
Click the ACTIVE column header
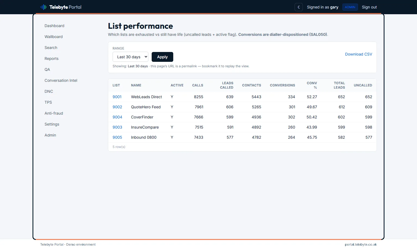[x=177, y=85]
